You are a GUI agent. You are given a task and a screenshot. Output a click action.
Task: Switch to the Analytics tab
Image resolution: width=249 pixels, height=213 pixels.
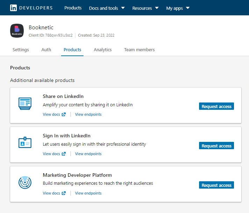103,50
